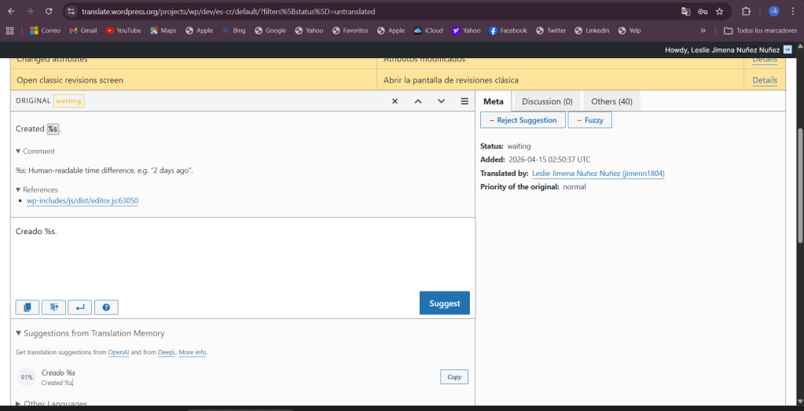Collapse the References section
804x411 pixels.
[x=37, y=189]
